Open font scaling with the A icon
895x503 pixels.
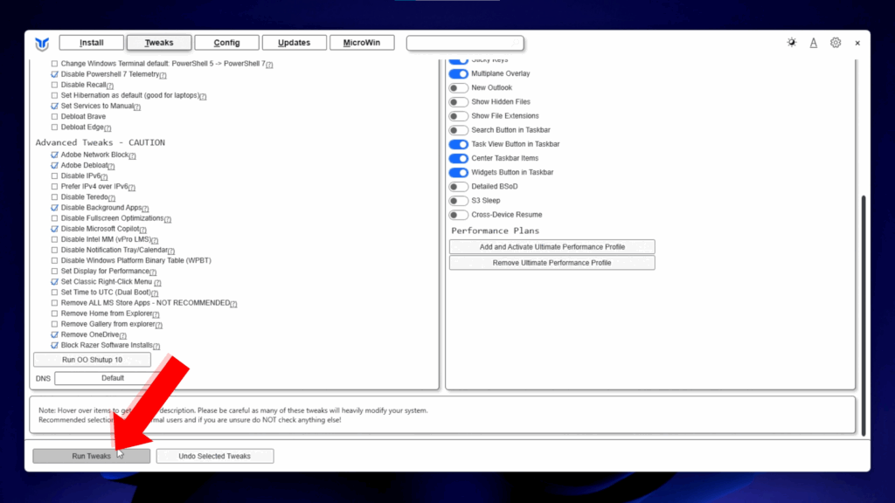pos(814,43)
